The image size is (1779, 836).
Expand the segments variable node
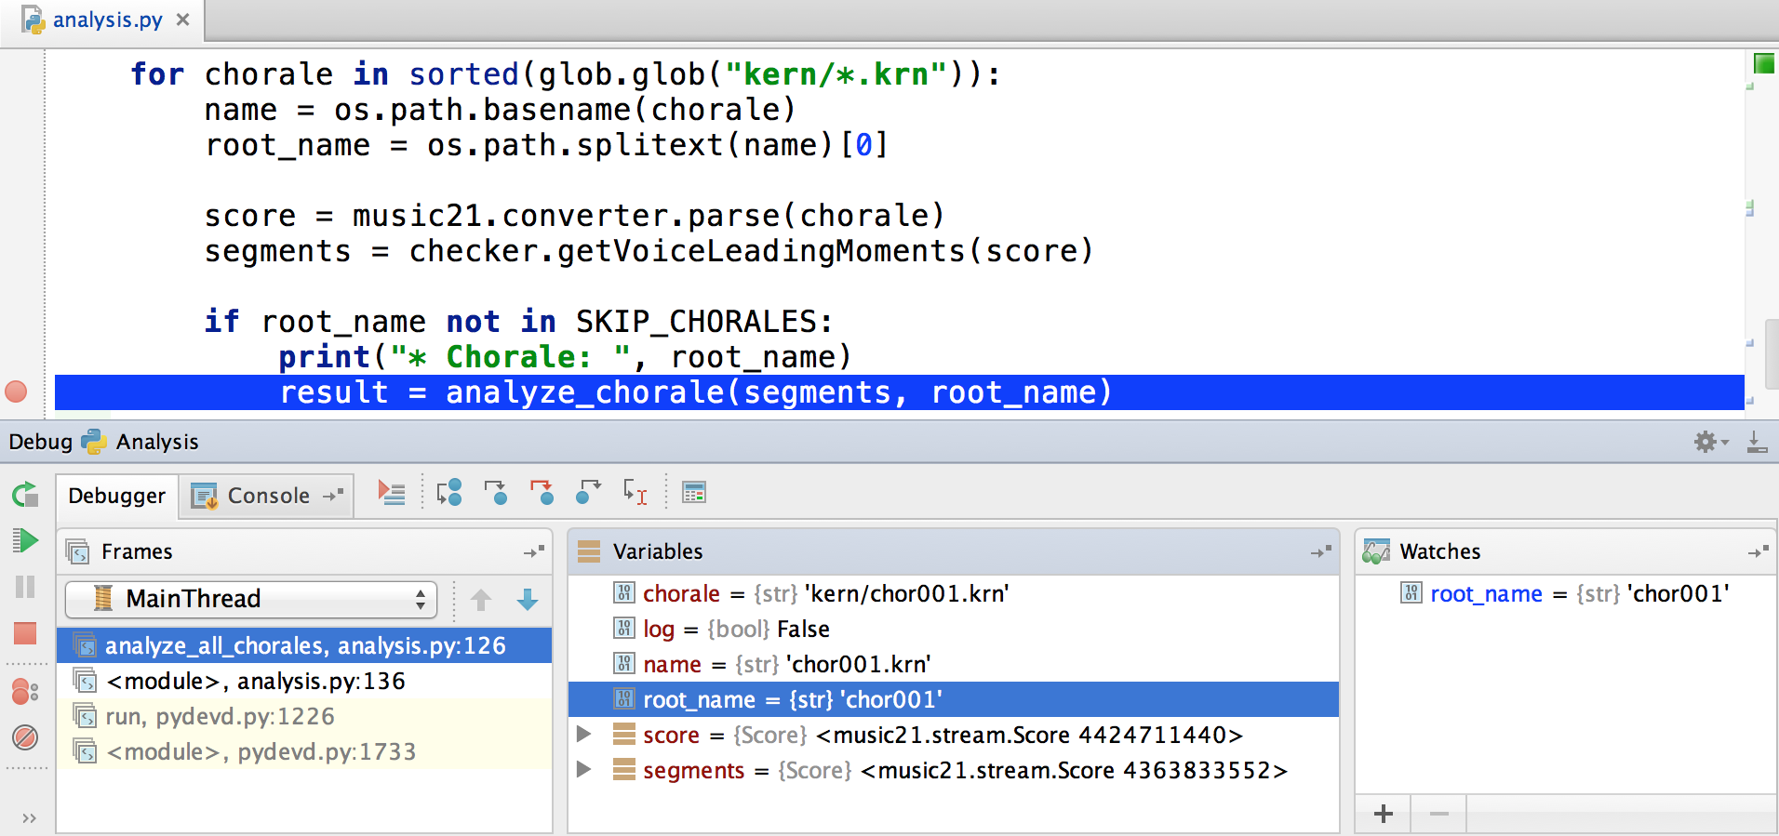584,770
